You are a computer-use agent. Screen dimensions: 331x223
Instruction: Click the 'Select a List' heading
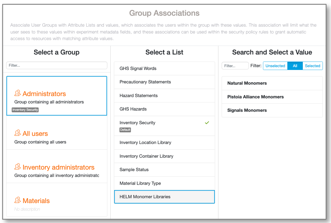pyautogui.click(x=164, y=52)
